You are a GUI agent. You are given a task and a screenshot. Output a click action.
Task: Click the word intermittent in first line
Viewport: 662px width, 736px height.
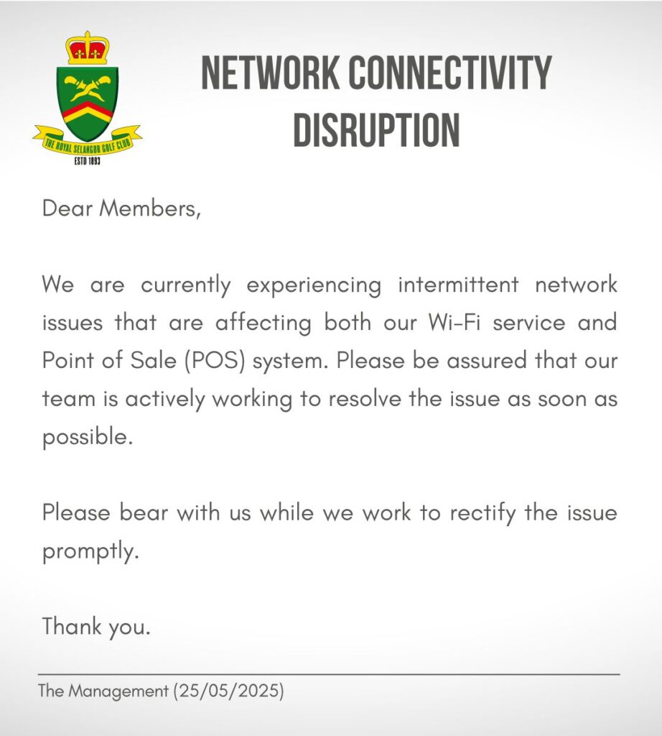coord(459,285)
